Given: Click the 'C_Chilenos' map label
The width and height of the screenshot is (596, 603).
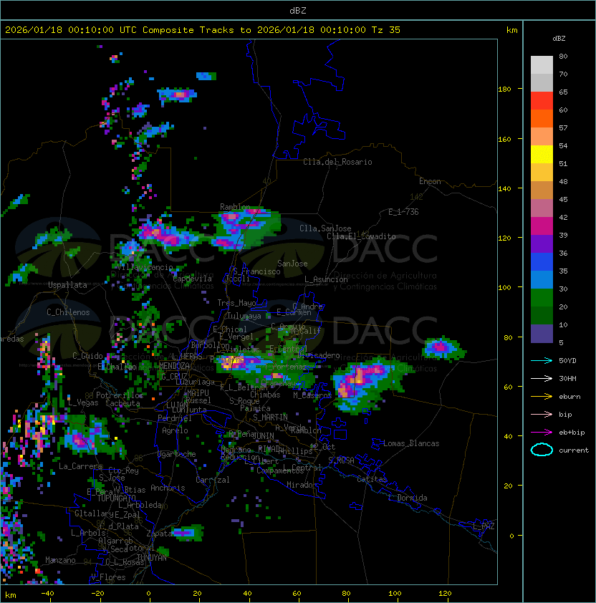Looking at the screenshot, I should [x=68, y=312].
